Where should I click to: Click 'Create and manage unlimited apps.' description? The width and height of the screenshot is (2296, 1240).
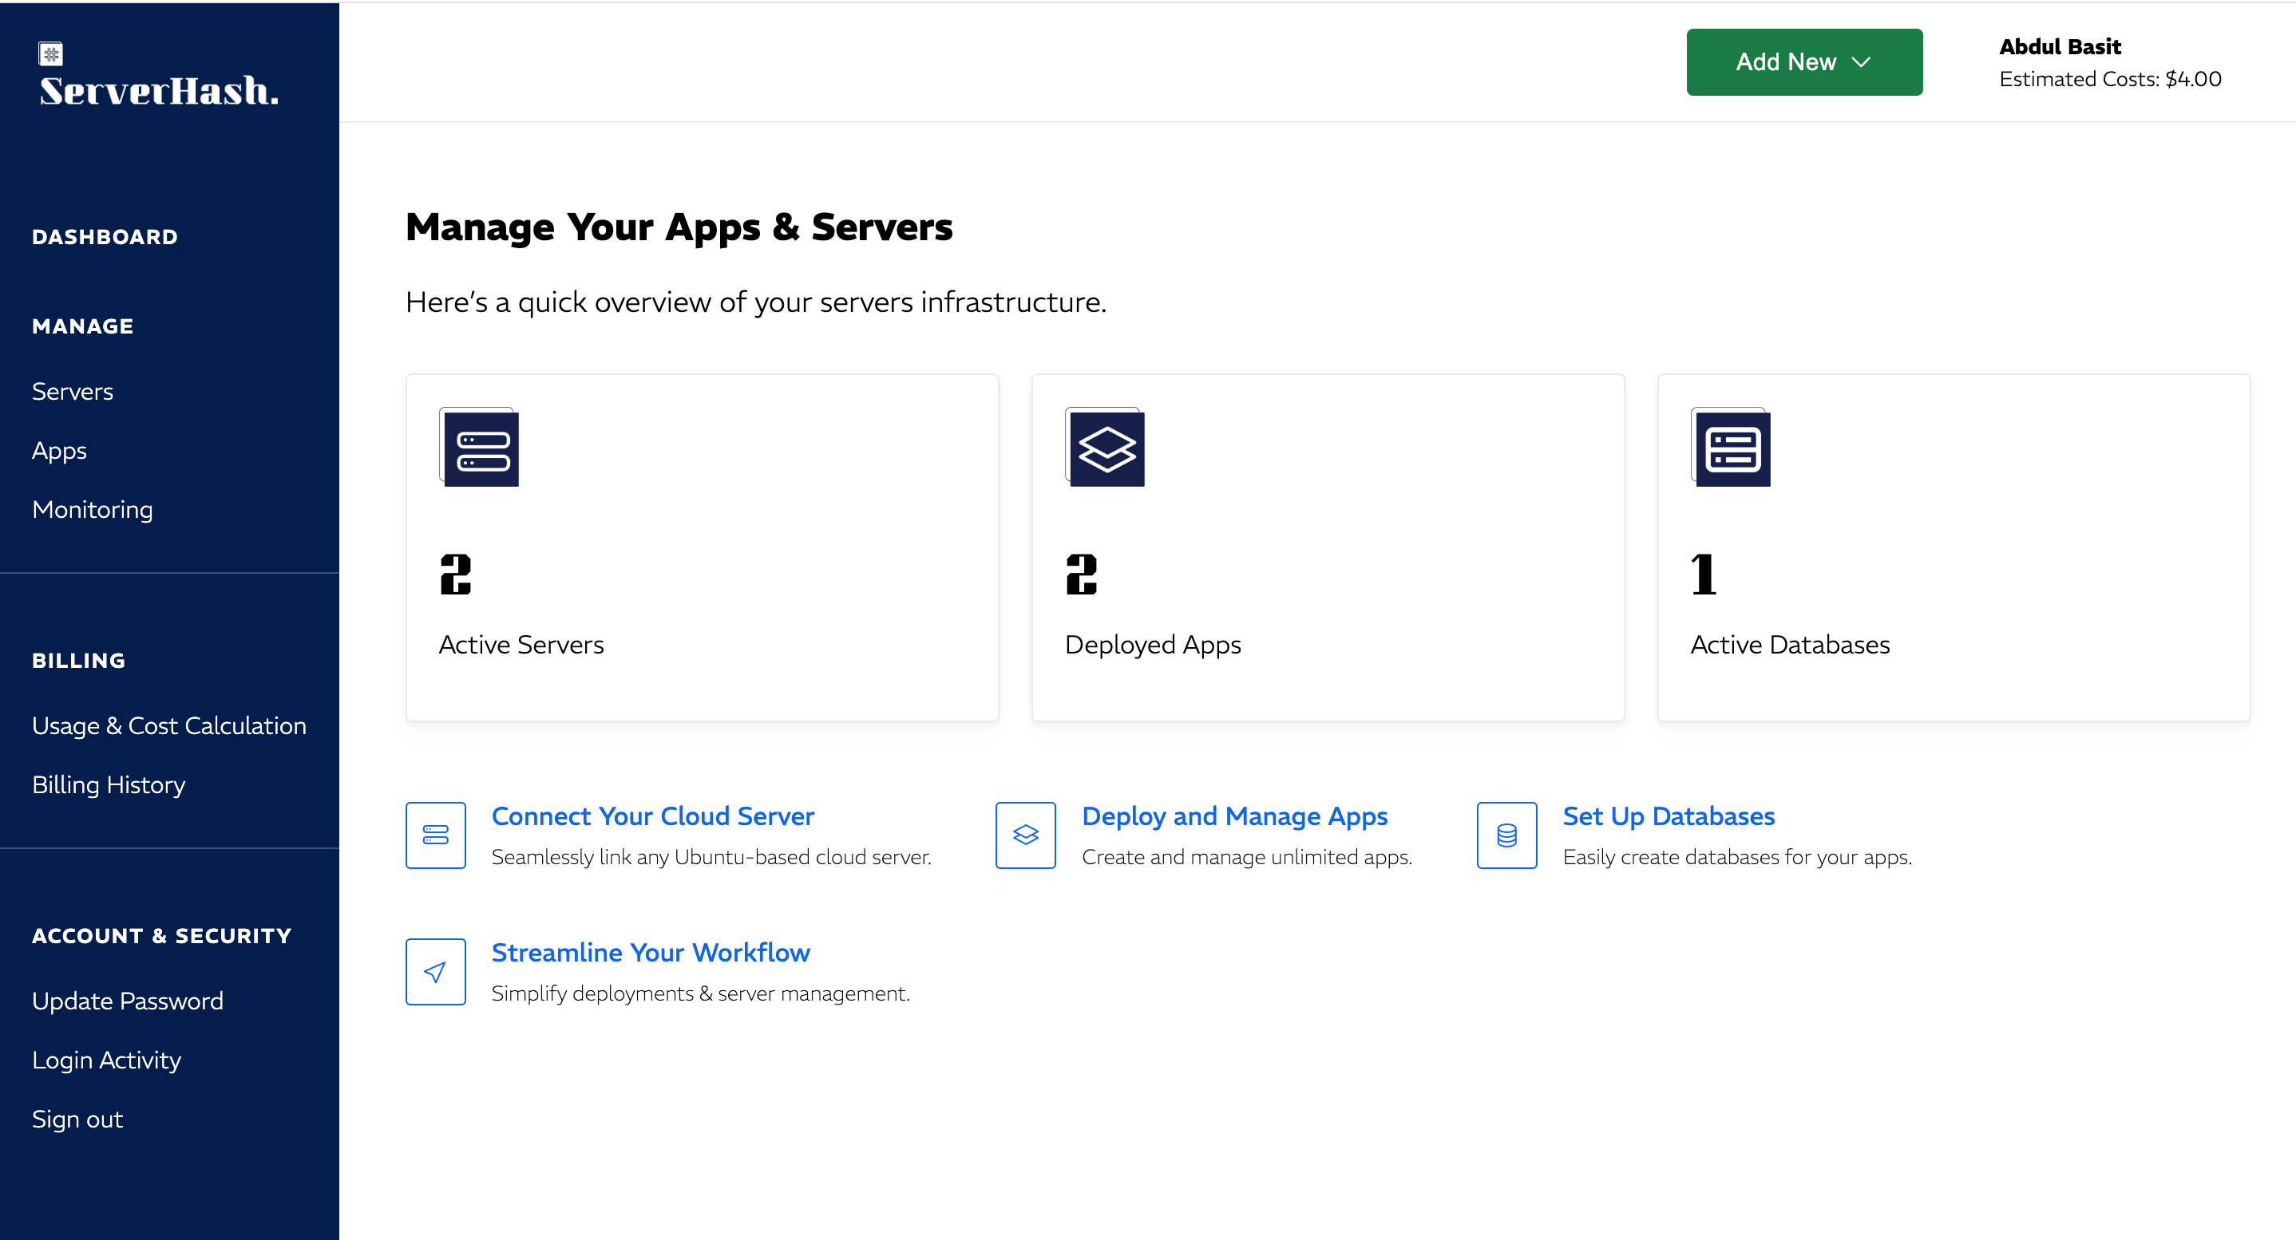click(1247, 857)
